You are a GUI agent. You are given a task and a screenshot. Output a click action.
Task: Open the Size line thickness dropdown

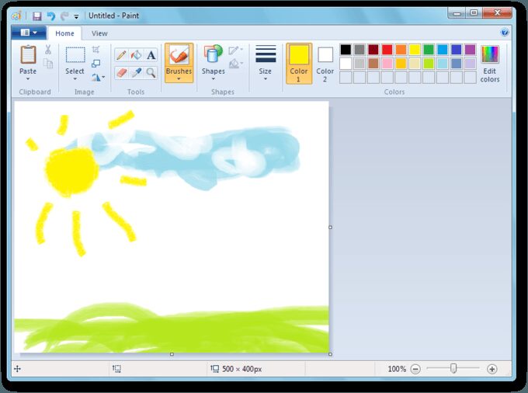(266, 78)
